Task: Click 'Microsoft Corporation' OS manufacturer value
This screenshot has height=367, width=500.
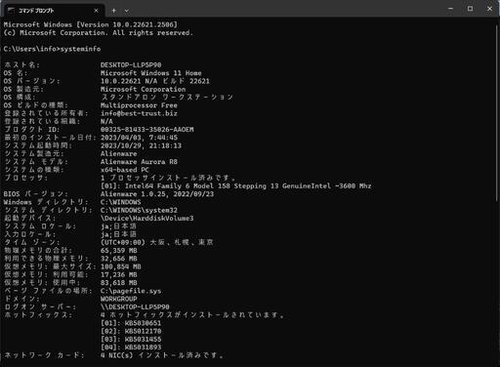Action: (143, 89)
